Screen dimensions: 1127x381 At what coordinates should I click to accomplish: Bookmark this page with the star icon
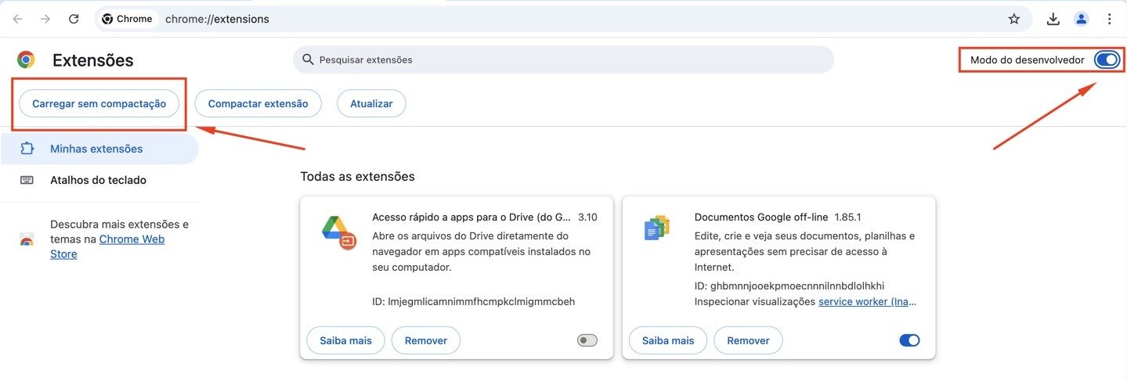coord(1014,19)
